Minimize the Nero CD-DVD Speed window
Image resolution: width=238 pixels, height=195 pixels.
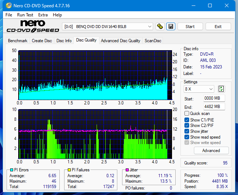click(194, 6)
